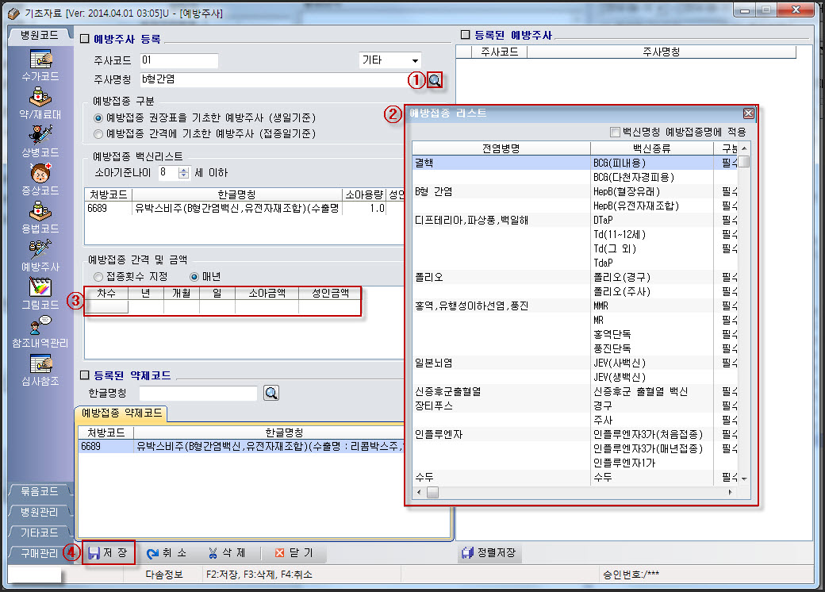
Task: Choose the 접종횟수 지정 radio button
Action: pos(99,277)
